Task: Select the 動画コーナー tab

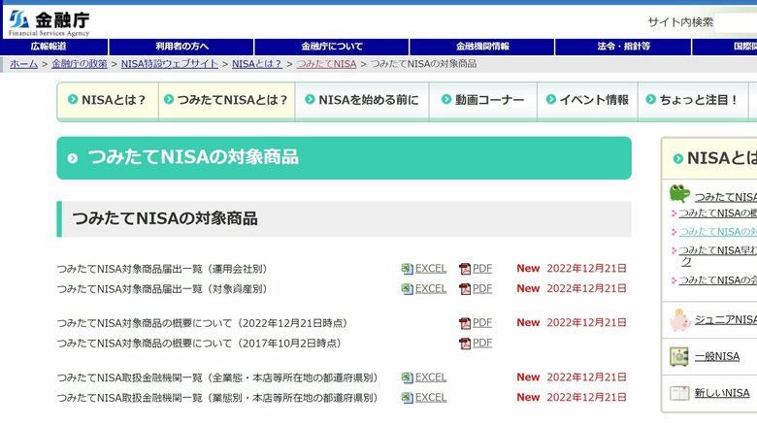Action: (483, 100)
